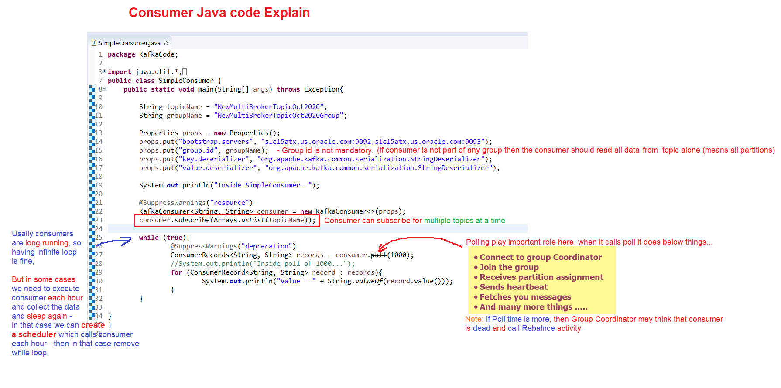Click the 'Receives partition assignment' bullet
The image size is (781, 388).
(539, 277)
